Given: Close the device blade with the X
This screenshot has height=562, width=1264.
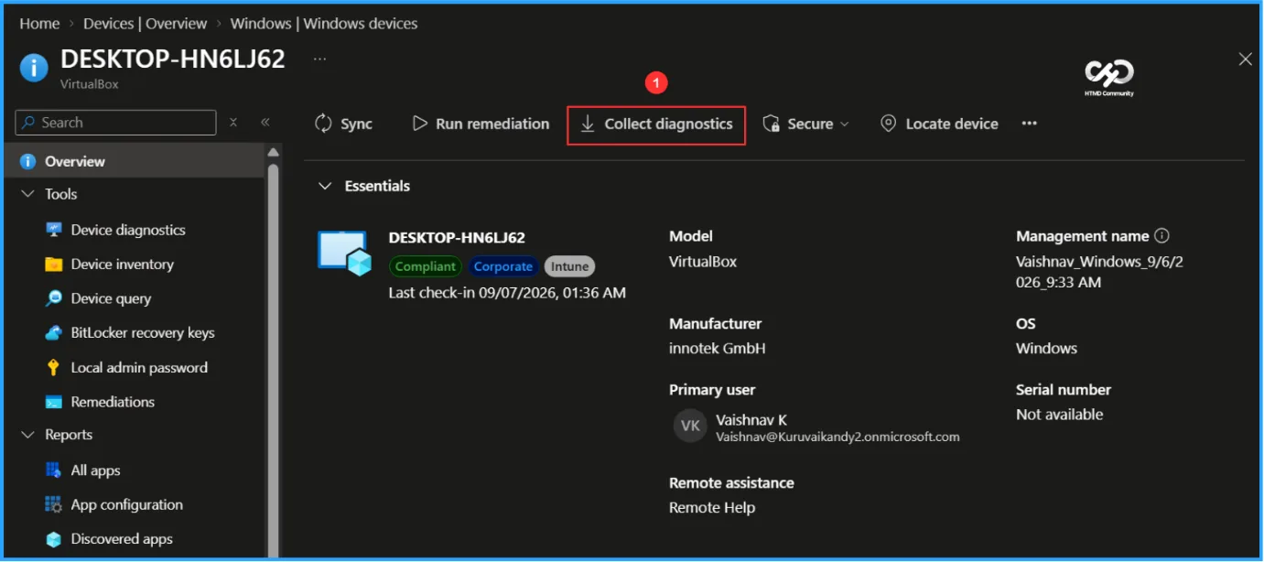Looking at the screenshot, I should (1245, 59).
